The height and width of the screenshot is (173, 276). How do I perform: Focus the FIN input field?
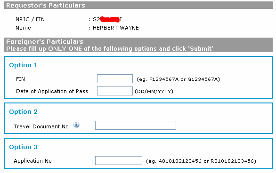click(x=115, y=79)
